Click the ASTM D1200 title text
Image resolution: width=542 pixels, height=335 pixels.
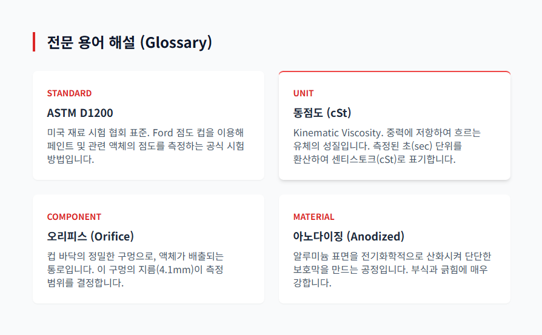point(79,113)
